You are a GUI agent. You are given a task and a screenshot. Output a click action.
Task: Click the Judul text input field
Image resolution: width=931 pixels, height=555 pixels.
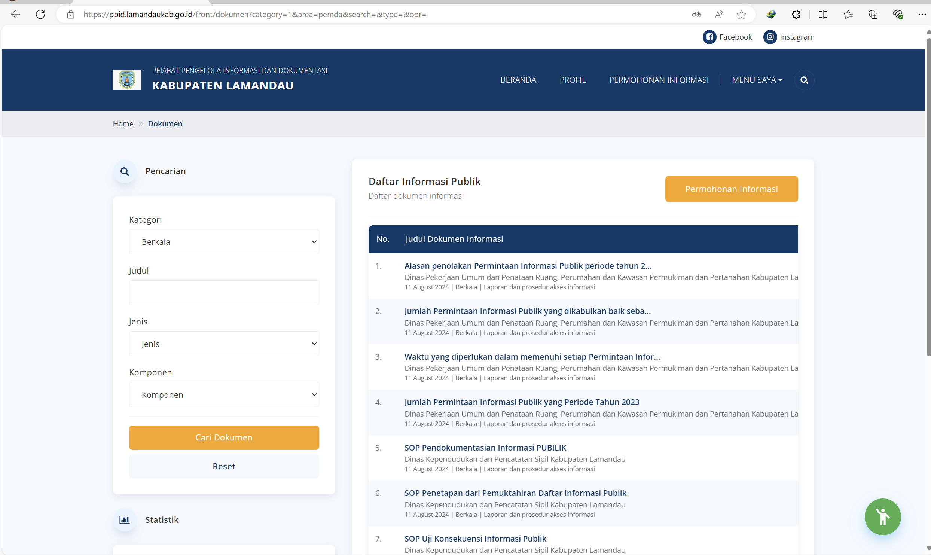point(224,293)
